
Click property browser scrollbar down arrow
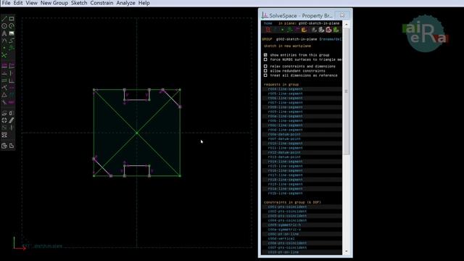(347, 252)
